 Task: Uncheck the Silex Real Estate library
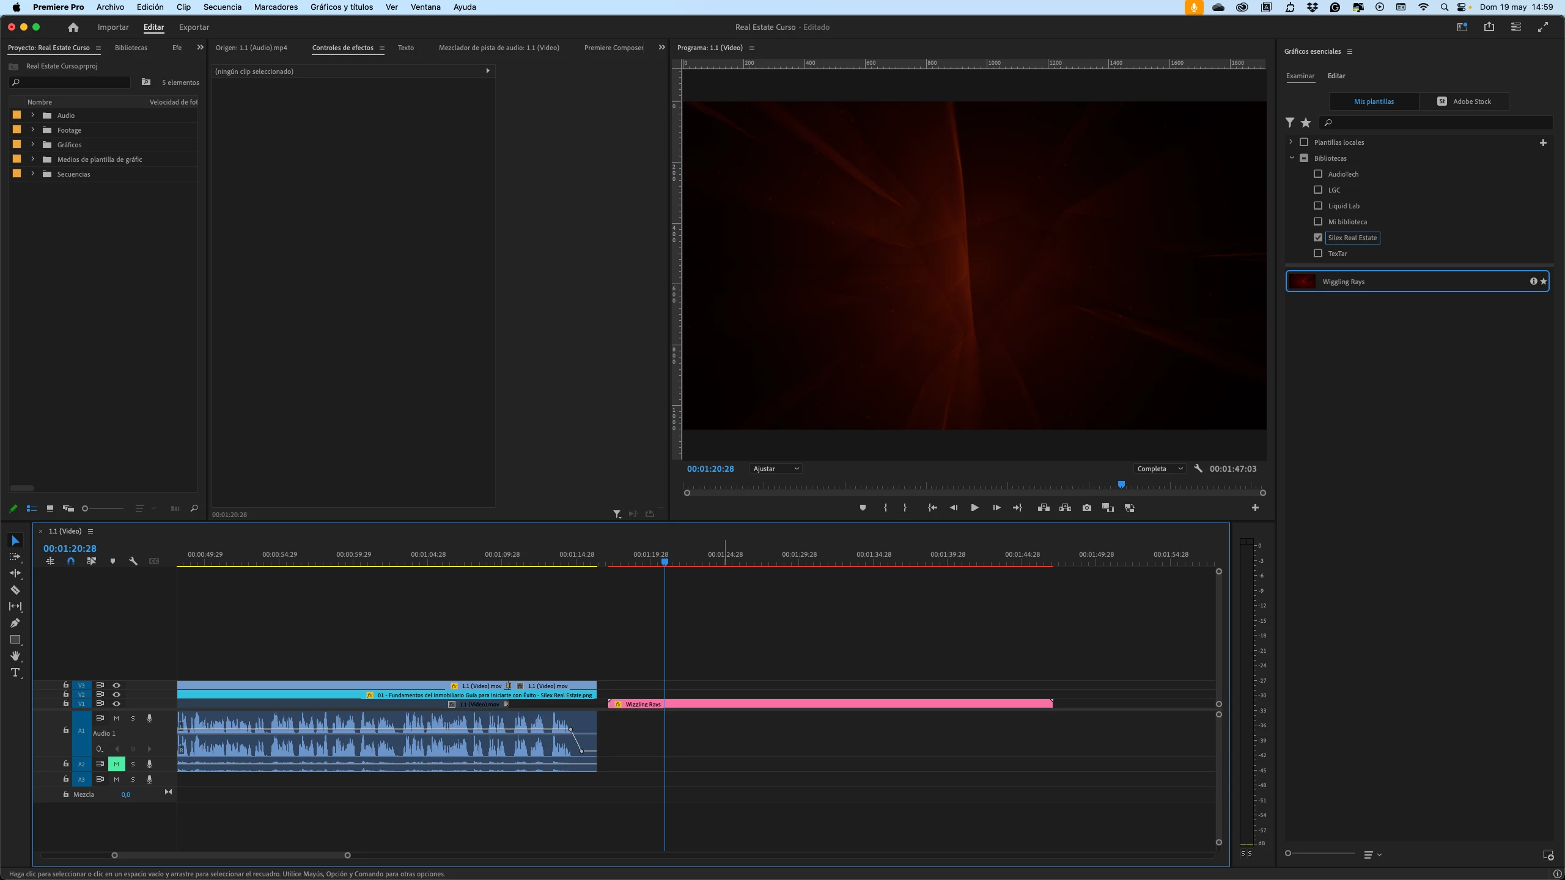pos(1318,238)
